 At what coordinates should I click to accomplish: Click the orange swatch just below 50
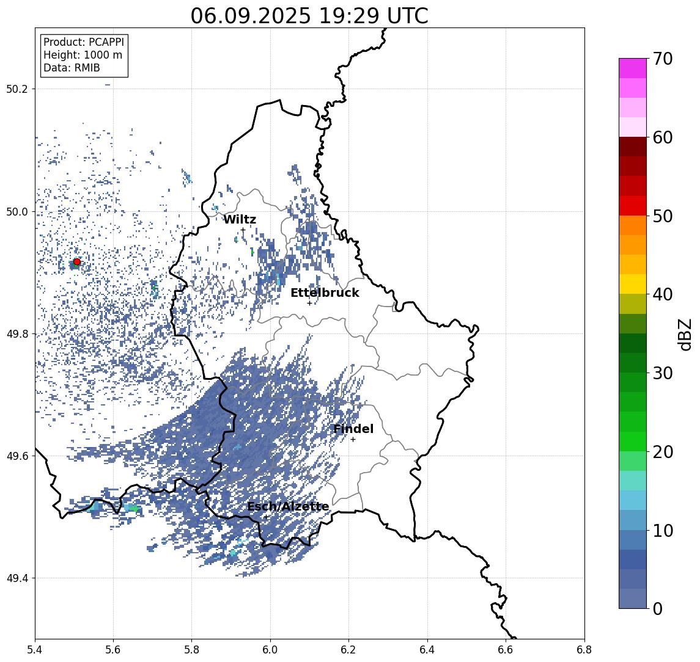(633, 226)
